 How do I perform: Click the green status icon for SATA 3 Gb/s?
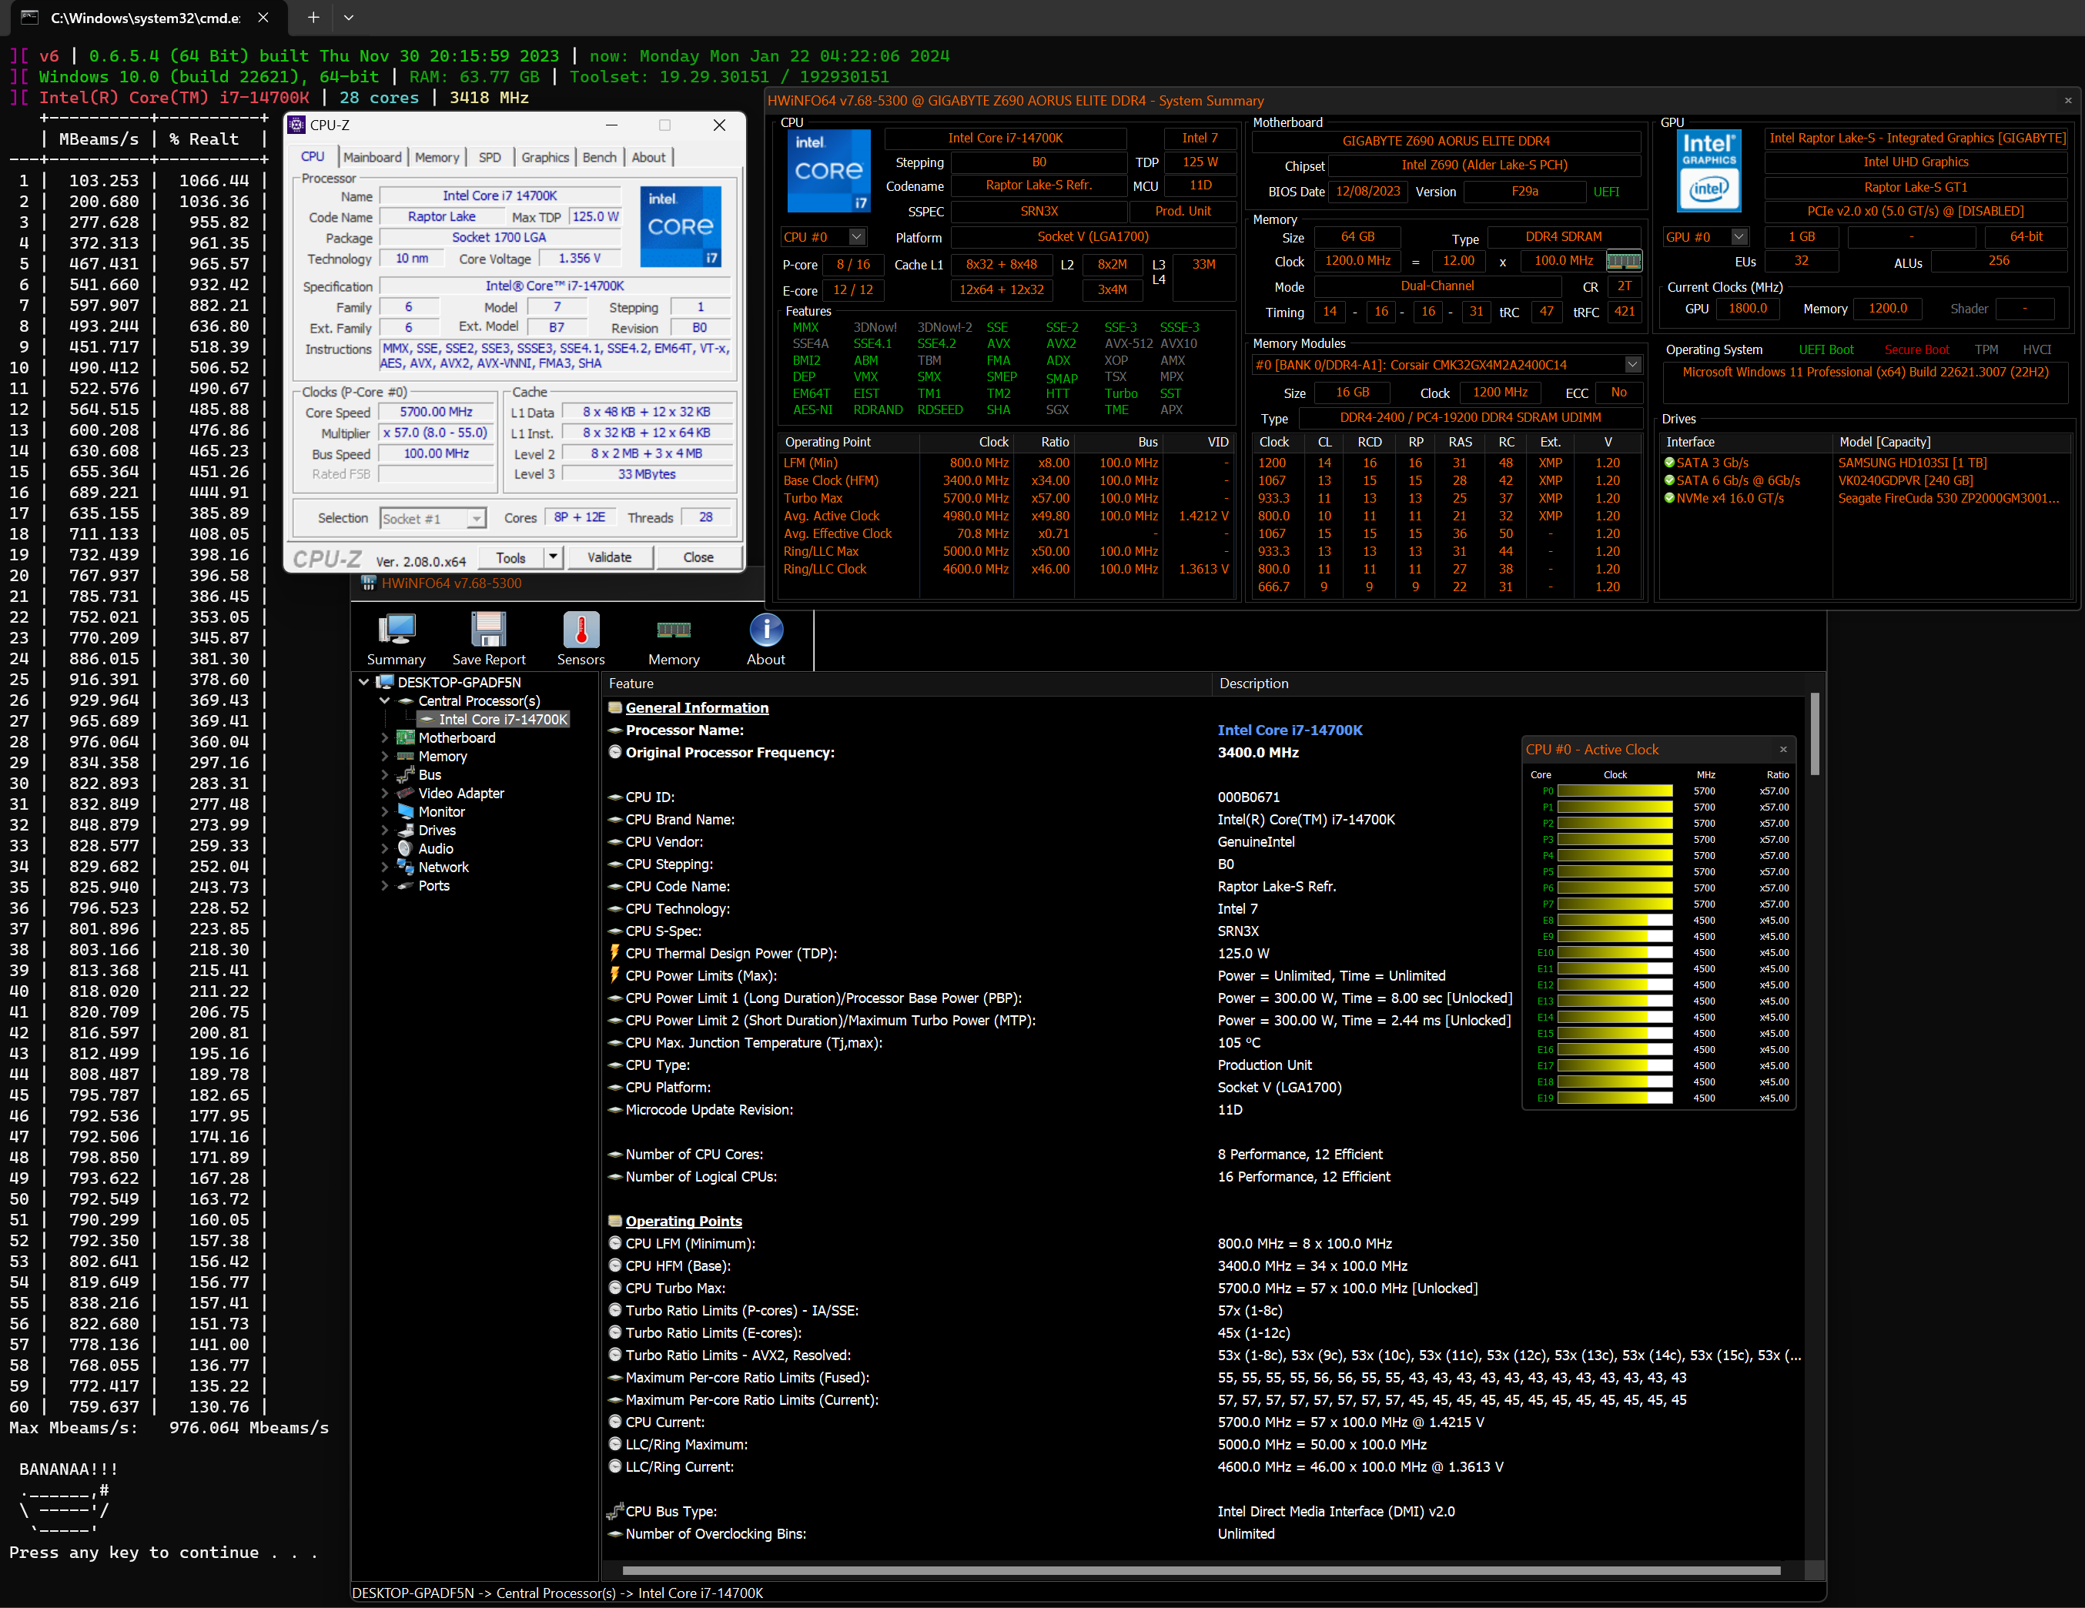tap(1670, 463)
